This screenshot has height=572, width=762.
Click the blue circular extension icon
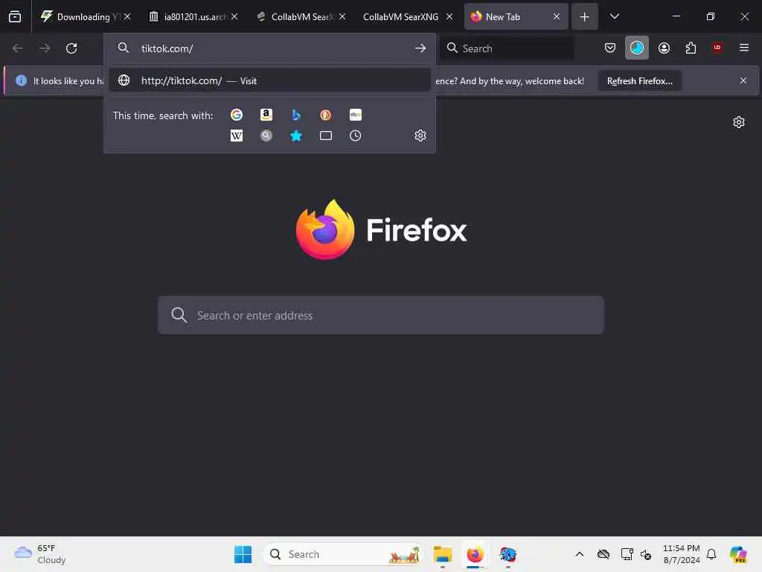click(637, 48)
